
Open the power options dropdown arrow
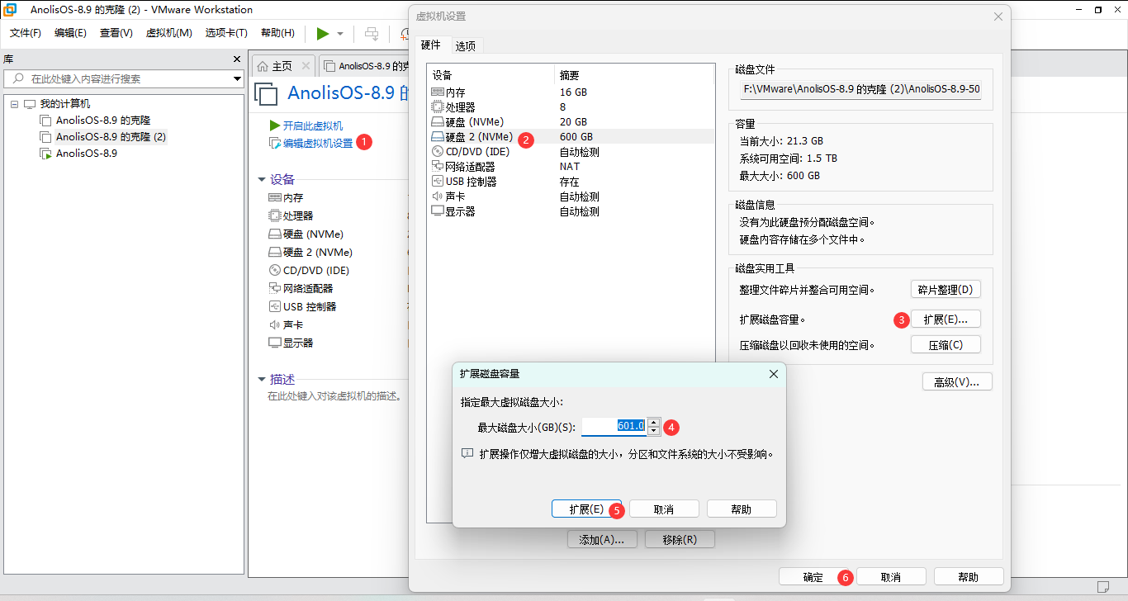(x=340, y=34)
